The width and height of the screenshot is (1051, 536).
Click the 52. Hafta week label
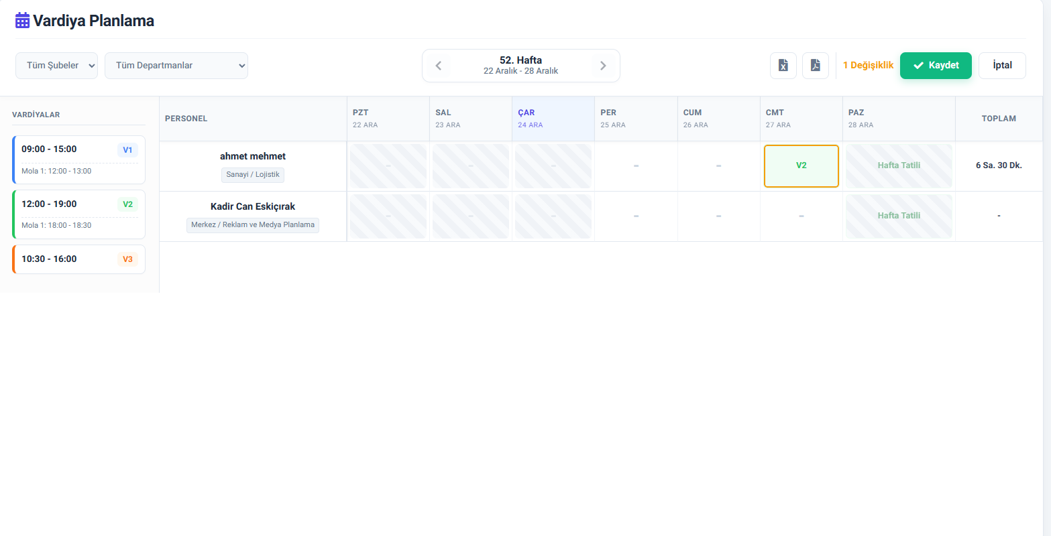[x=520, y=60]
